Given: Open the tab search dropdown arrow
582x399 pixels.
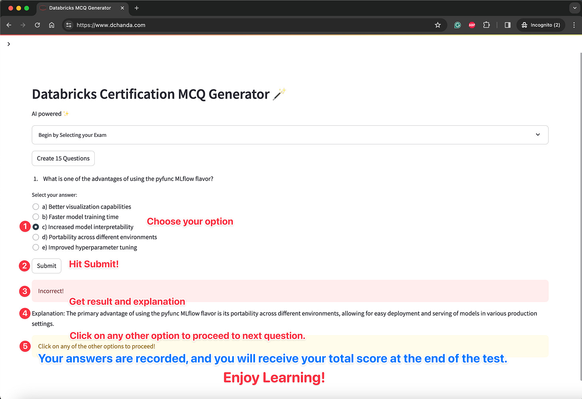Looking at the screenshot, I should 575,8.
